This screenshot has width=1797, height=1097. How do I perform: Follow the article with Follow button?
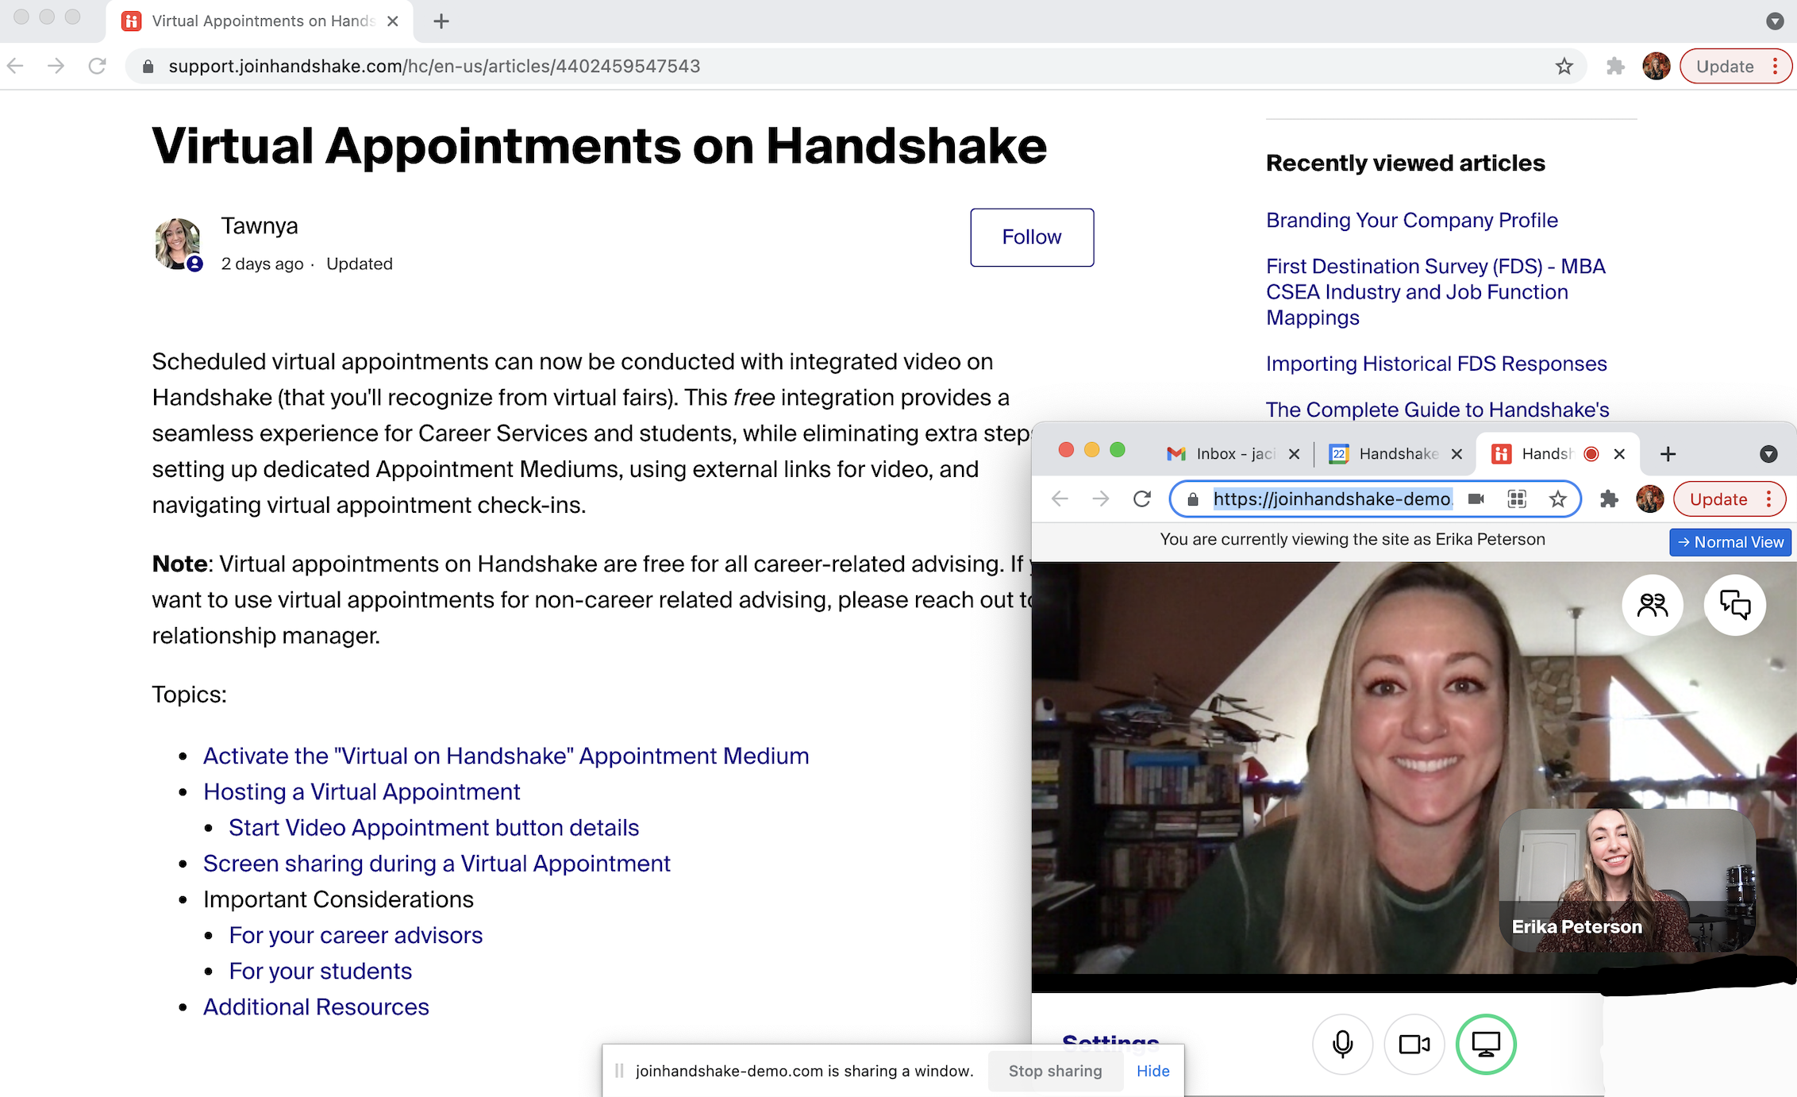pyautogui.click(x=1031, y=237)
